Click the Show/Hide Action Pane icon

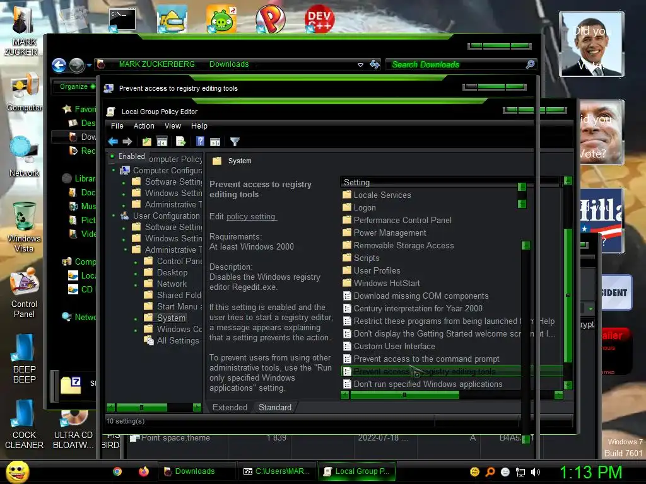(215, 142)
